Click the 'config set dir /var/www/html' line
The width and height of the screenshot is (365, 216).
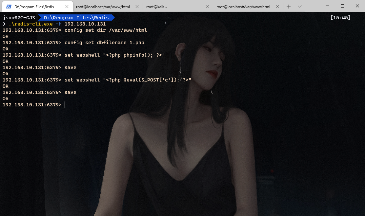point(75,30)
